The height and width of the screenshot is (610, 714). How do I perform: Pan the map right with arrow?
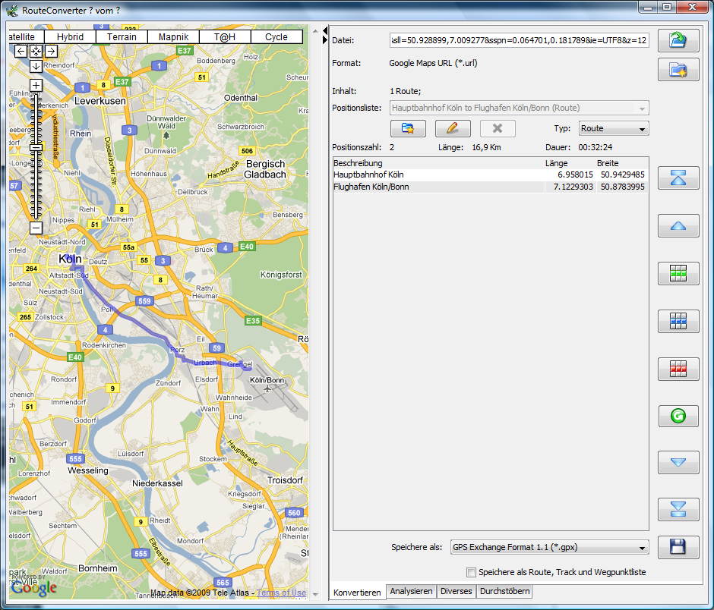(51, 51)
